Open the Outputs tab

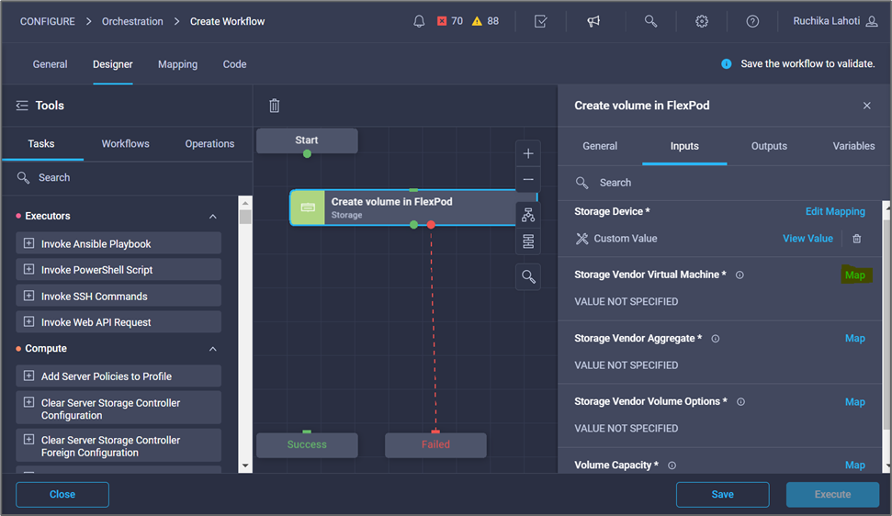coord(769,146)
